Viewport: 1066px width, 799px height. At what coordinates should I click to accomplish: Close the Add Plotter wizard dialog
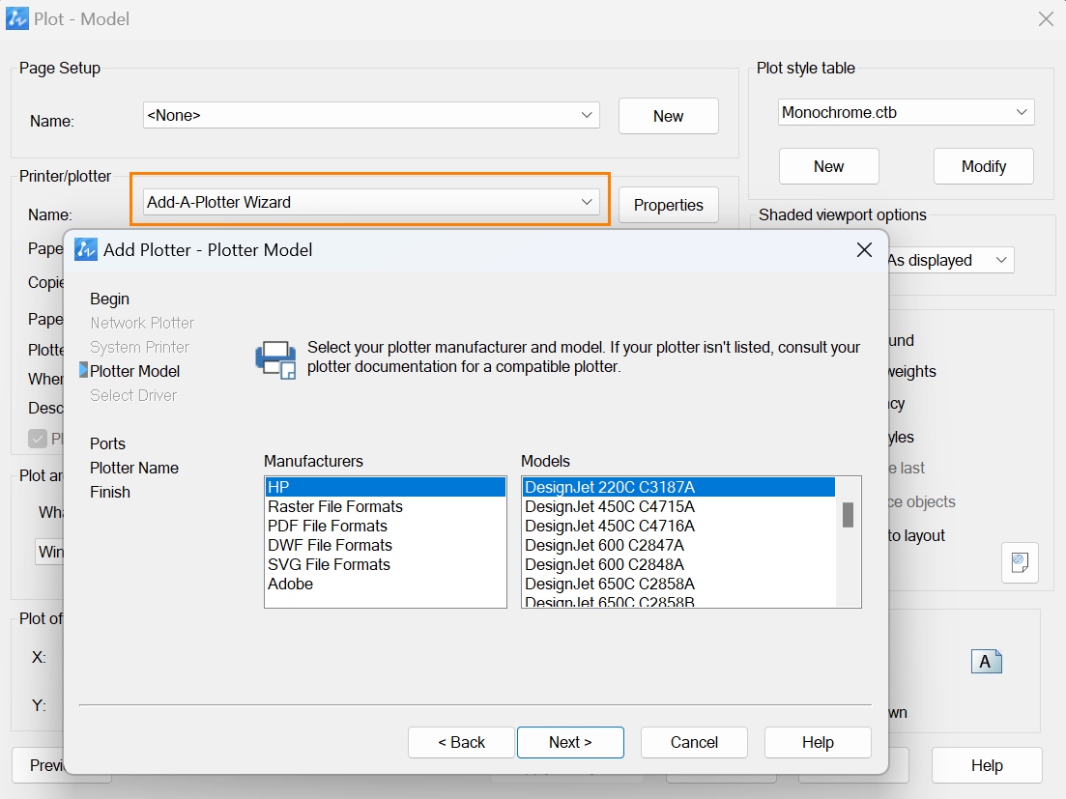point(864,250)
